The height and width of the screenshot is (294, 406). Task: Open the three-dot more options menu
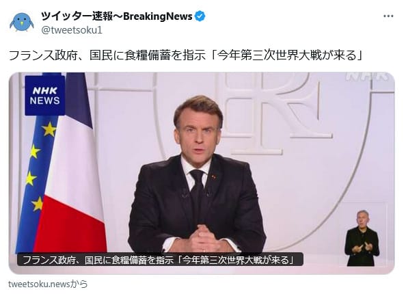pos(388,16)
